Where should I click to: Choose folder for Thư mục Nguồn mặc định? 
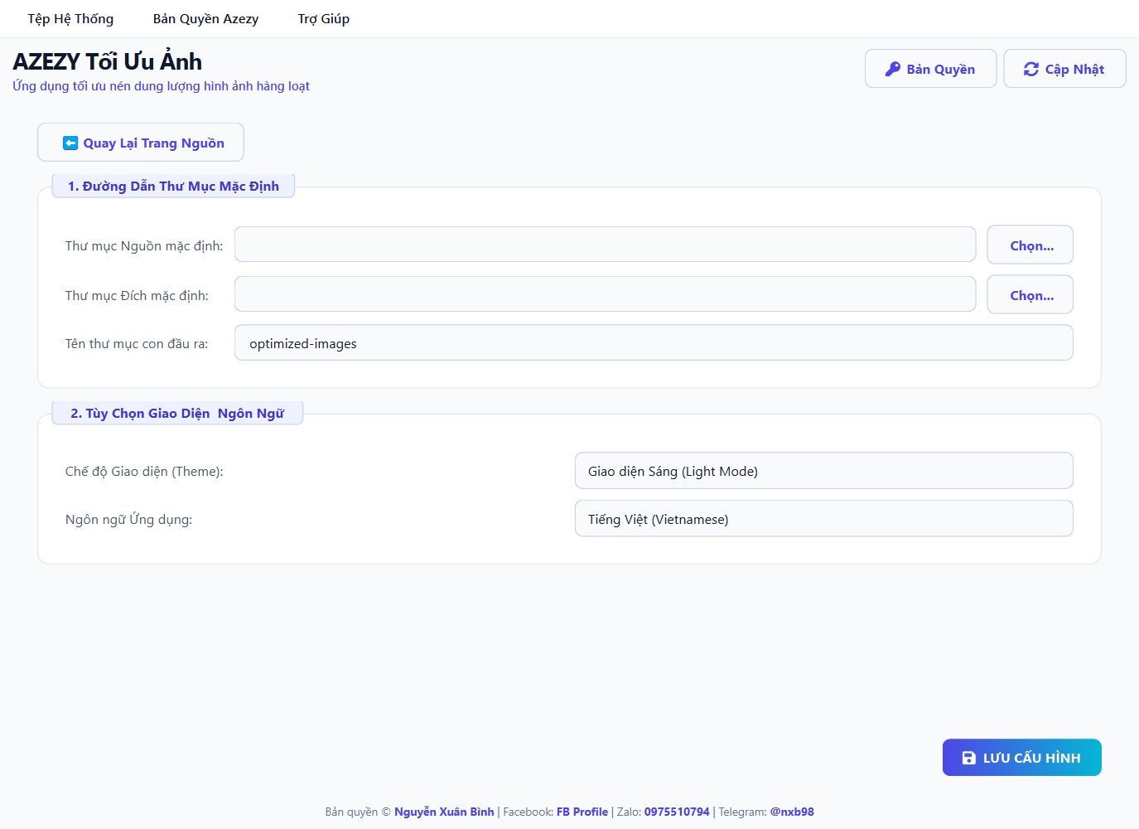click(1030, 245)
